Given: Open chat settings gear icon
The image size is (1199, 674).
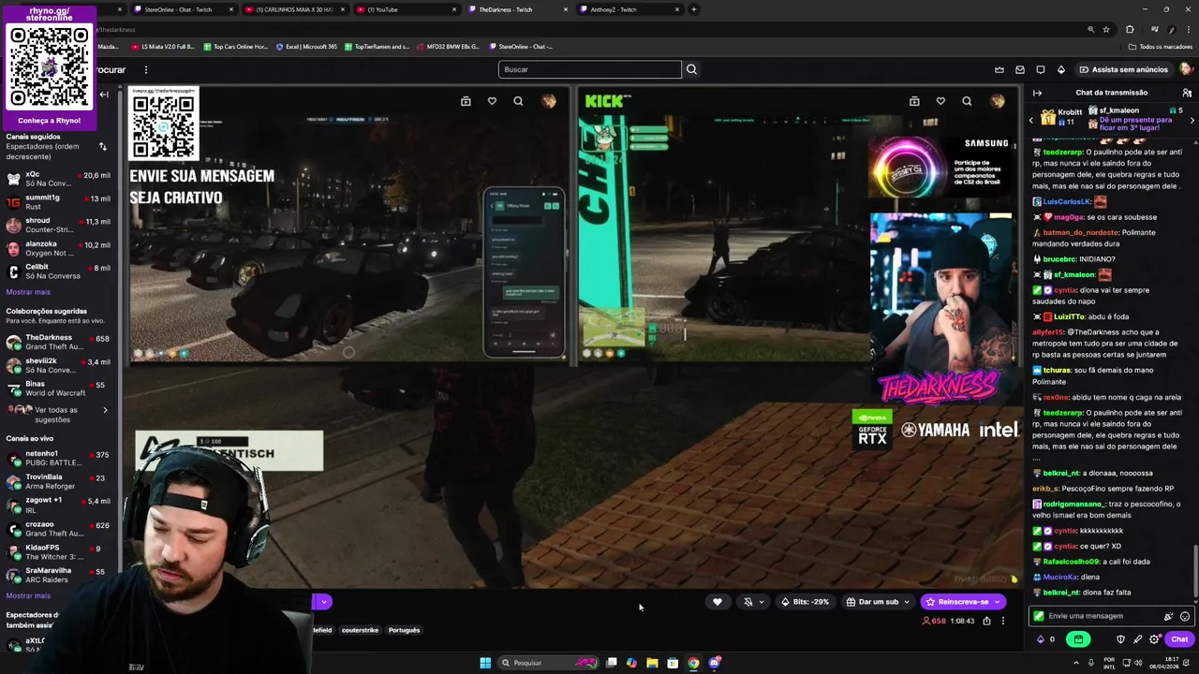Looking at the screenshot, I should click(1154, 639).
